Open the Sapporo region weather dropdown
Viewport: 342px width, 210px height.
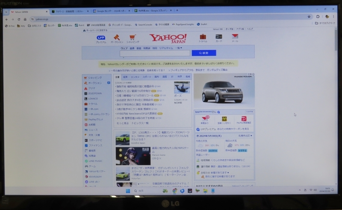[245, 136]
